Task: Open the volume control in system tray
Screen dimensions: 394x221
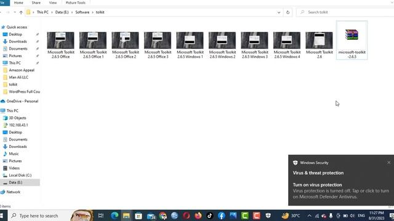Action: [x=352, y=215]
